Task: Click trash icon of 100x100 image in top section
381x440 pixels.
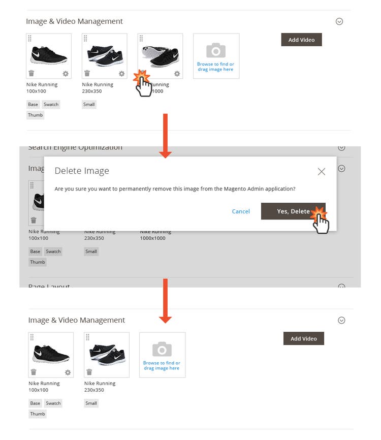Action: pos(31,74)
